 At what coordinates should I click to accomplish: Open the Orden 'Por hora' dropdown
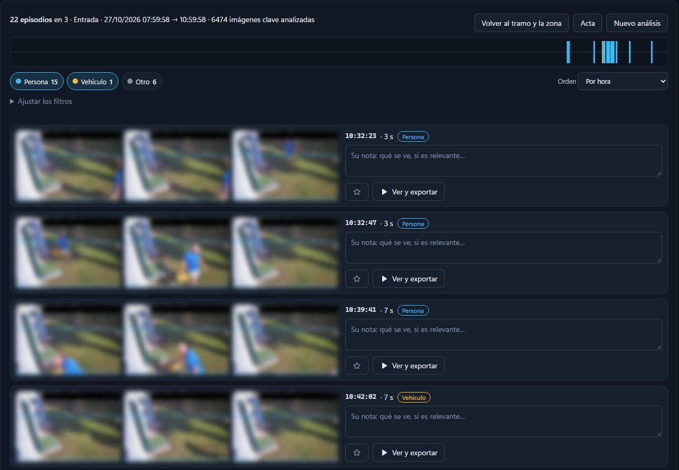click(x=623, y=82)
